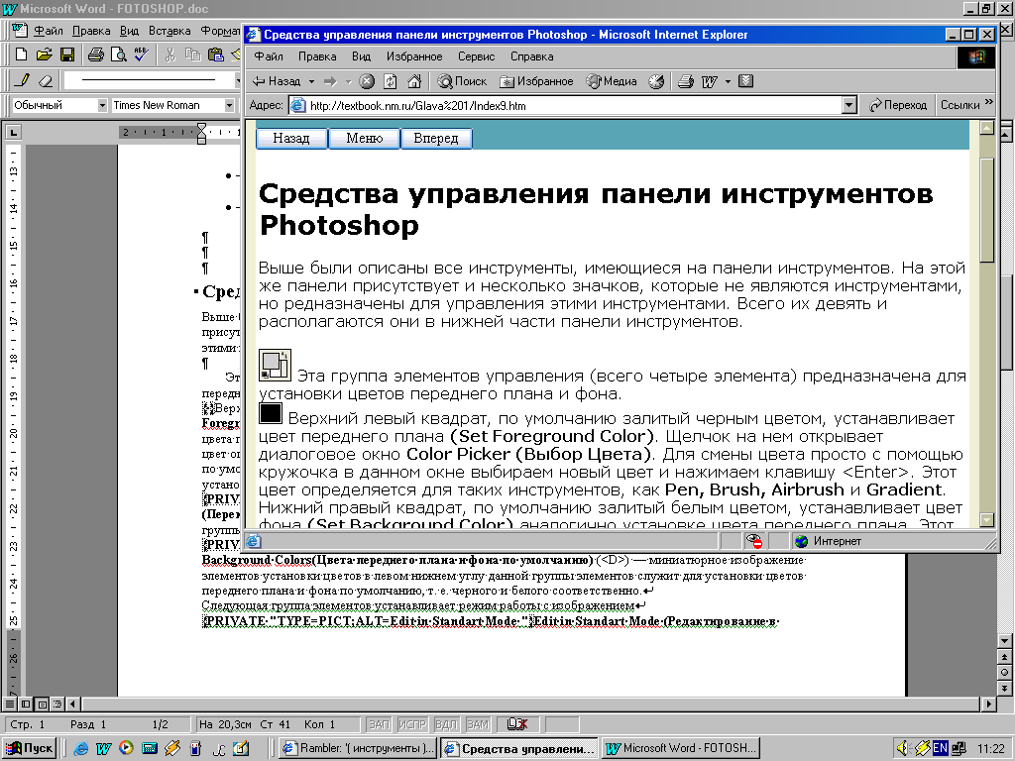Click Open folder icon in Word toolbar
This screenshot has width=1015, height=761.
tap(44, 54)
